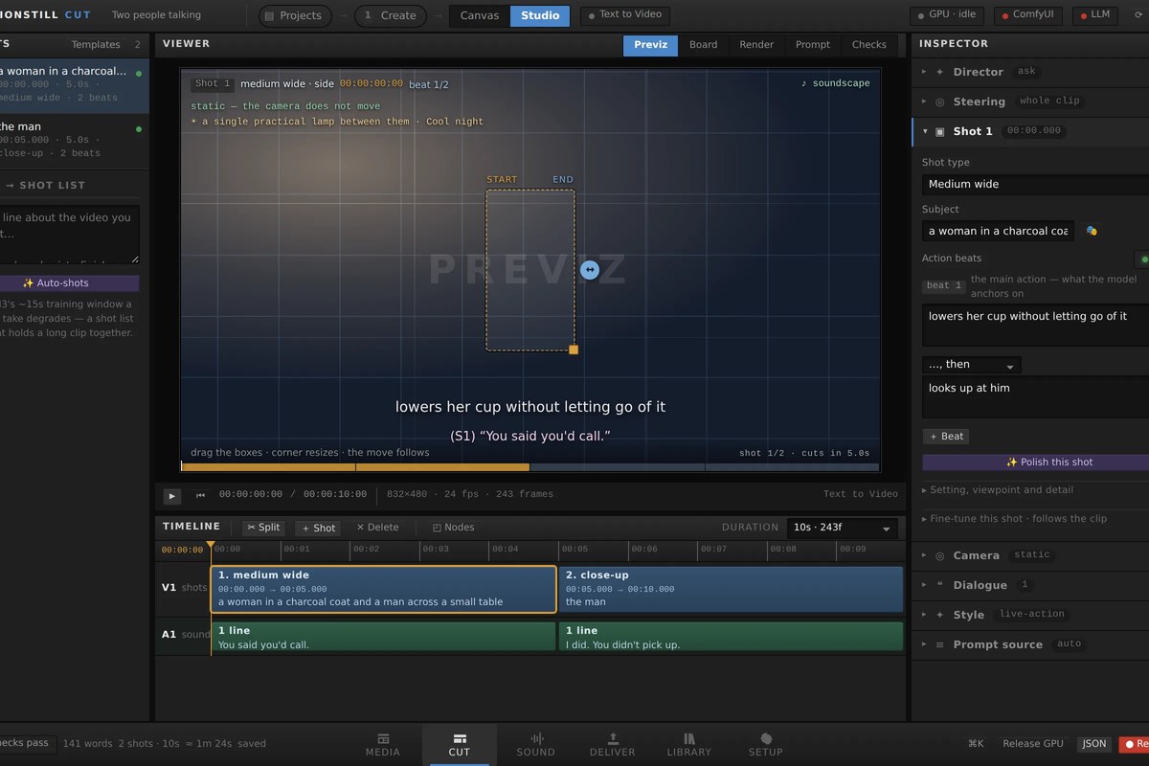Click the Text to Video mode chip
This screenshot has height=766, width=1149.
tap(625, 15)
